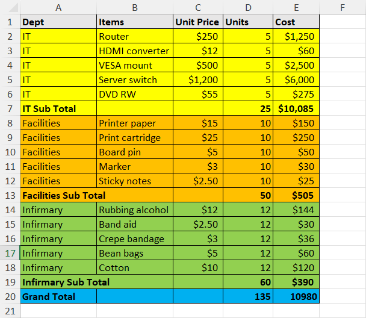
Task: Select the Print cartridge cell
Action: pos(135,137)
